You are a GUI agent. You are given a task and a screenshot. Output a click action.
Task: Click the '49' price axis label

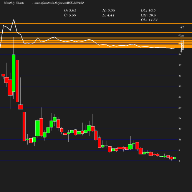point(180,65)
